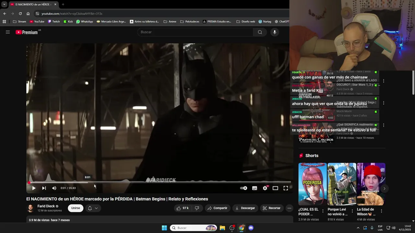Join channel with Unirse button
This screenshot has height=233, width=415.
click(x=76, y=208)
